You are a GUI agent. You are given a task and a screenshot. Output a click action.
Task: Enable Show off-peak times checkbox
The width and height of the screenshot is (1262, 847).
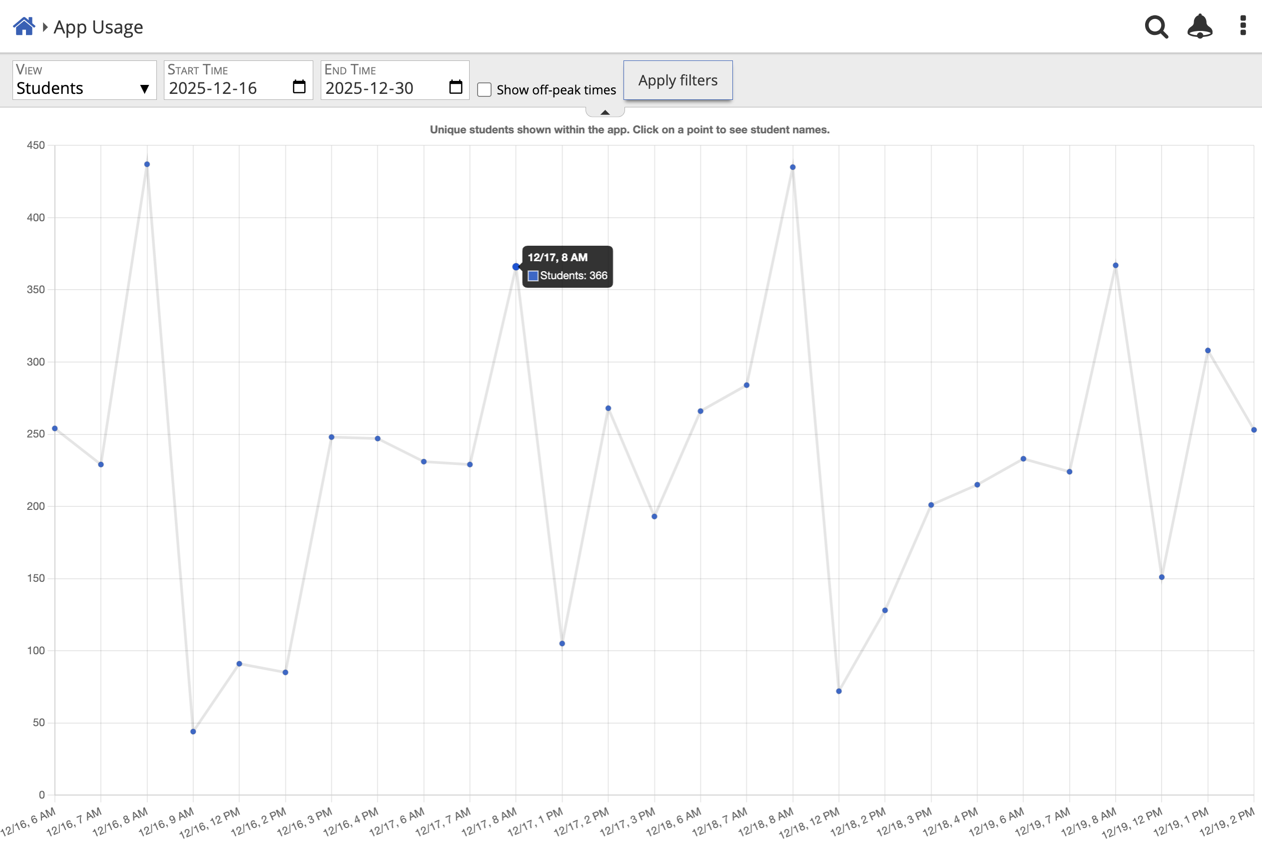(x=485, y=90)
